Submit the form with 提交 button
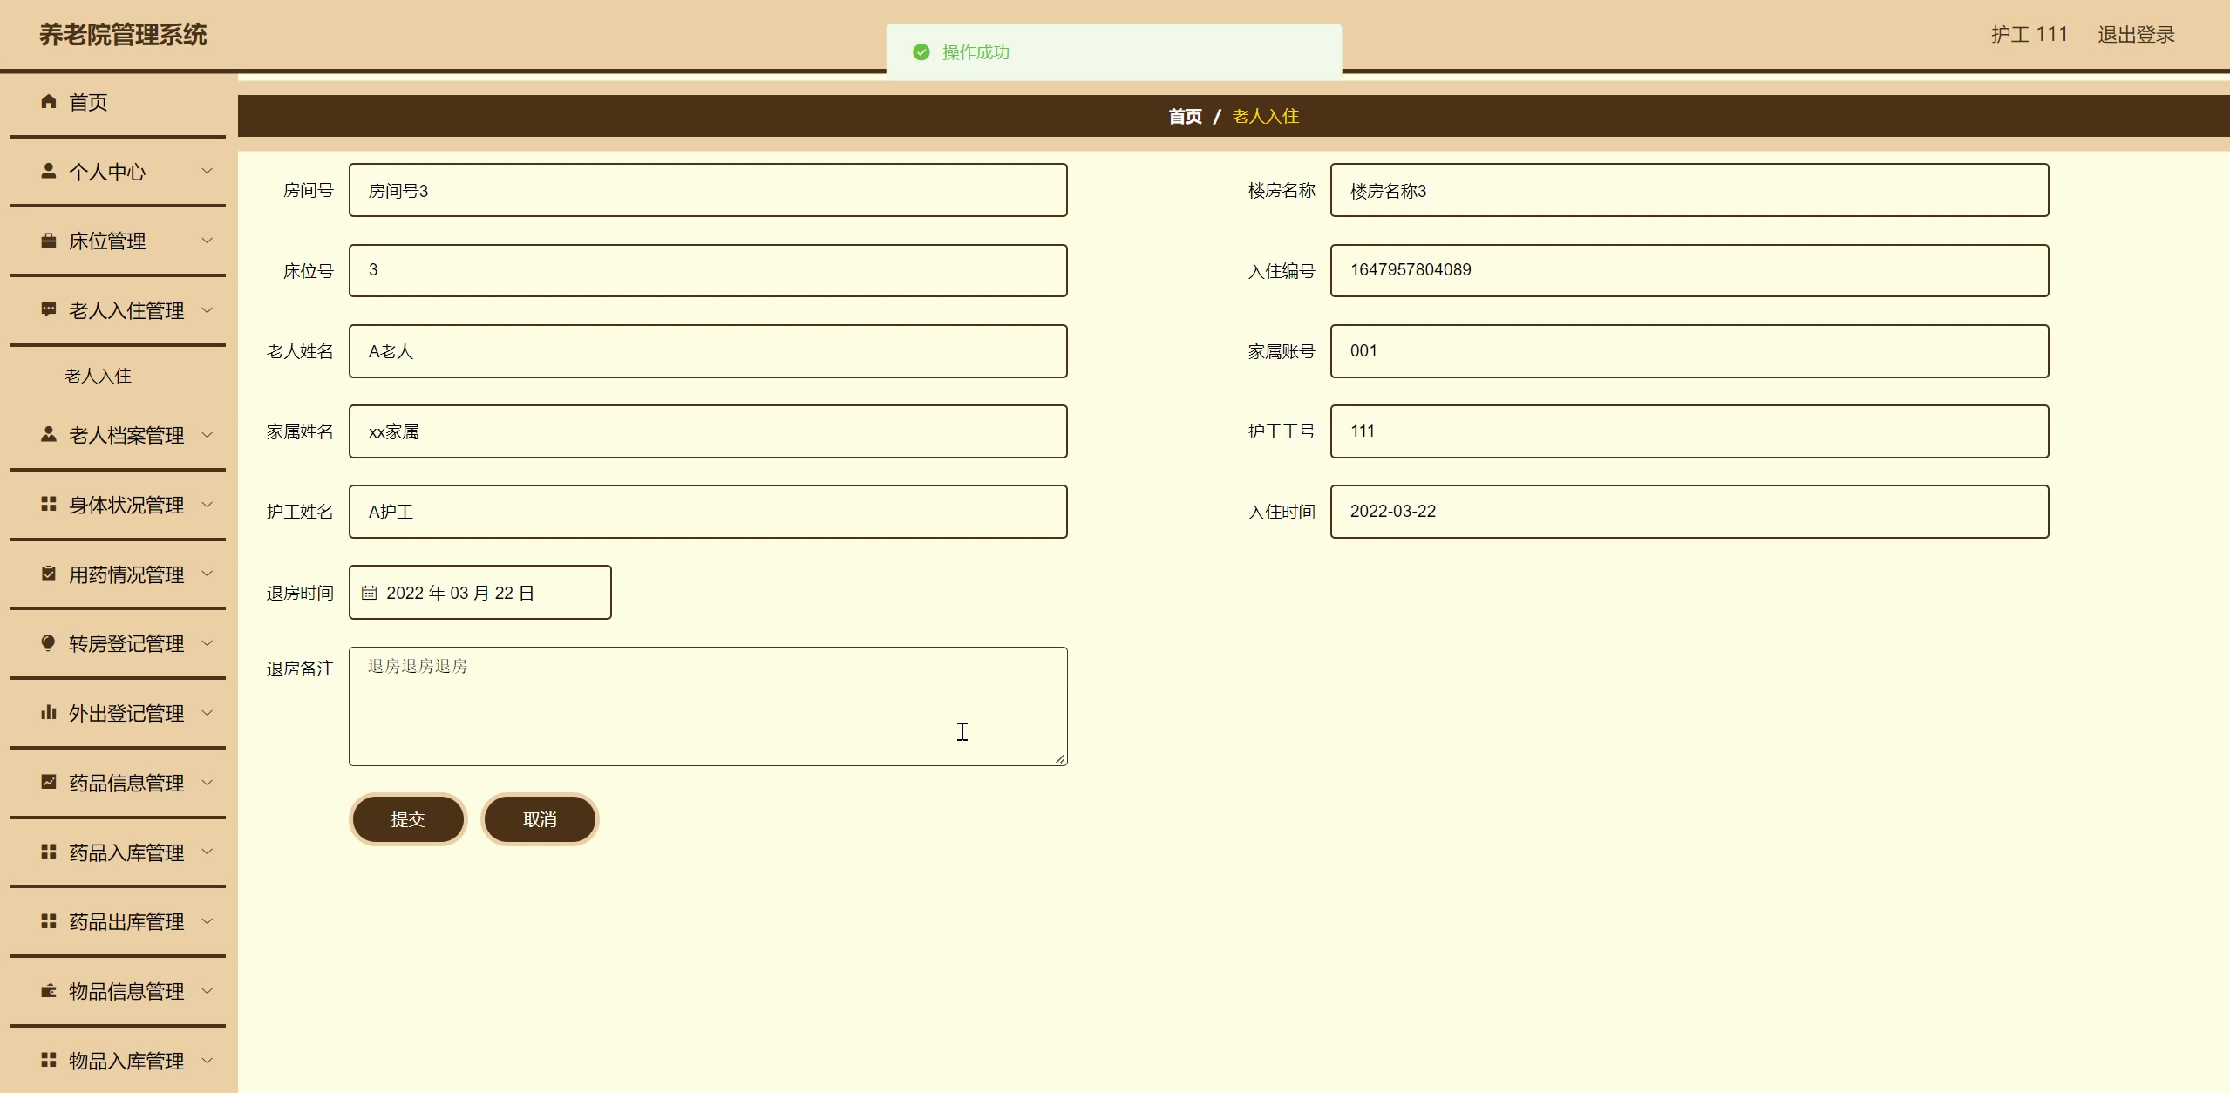Viewport: 2230px width, 1093px height. point(407,819)
